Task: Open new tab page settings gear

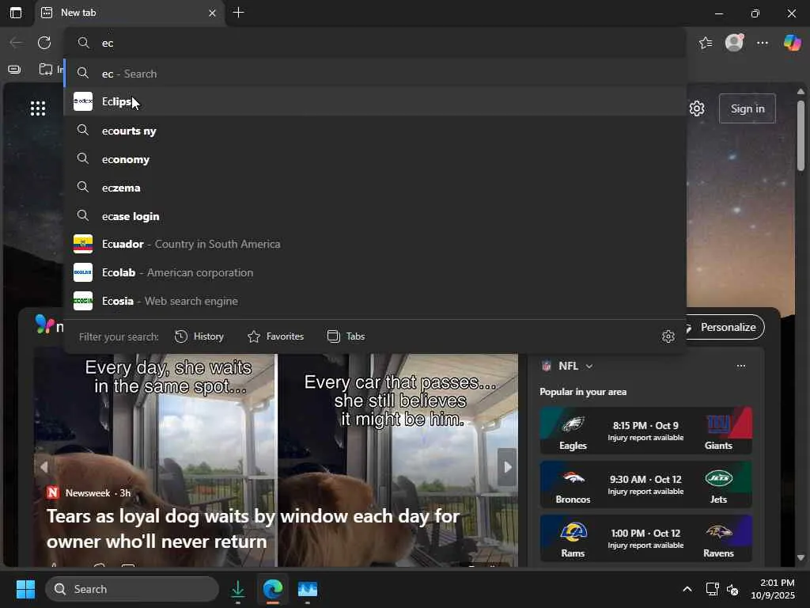Action: [697, 108]
